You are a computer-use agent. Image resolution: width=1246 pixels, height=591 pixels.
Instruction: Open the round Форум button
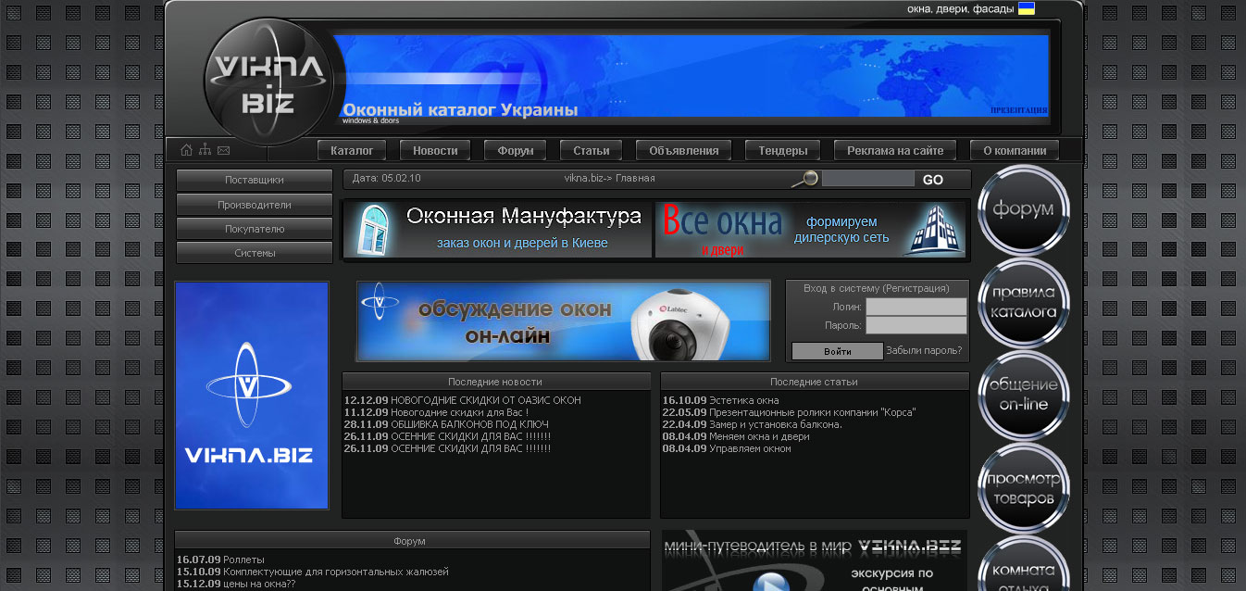1024,209
